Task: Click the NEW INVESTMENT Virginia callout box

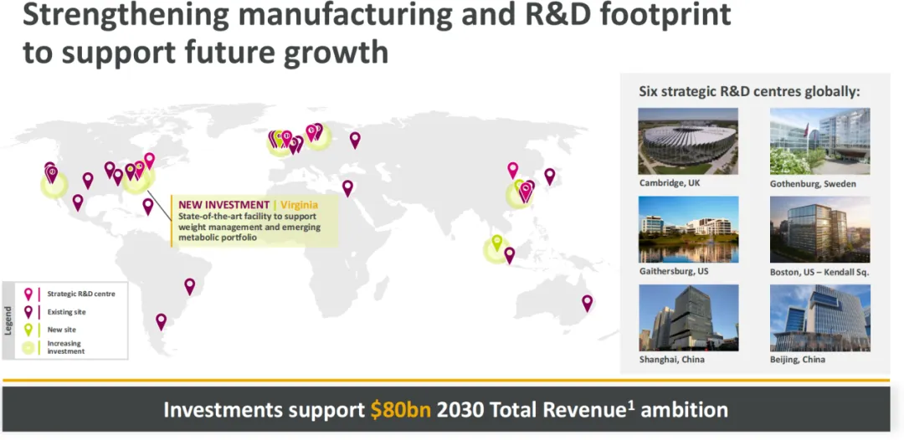Action: [x=254, y=222]
